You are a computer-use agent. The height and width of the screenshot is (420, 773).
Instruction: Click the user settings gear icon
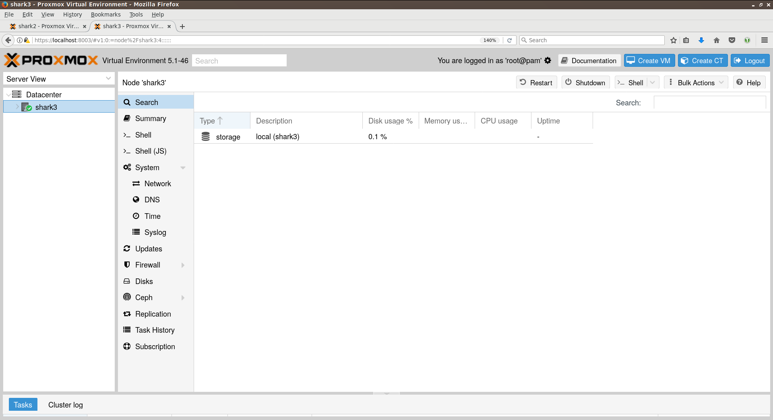pyautogui.click(x=548, y=60)
